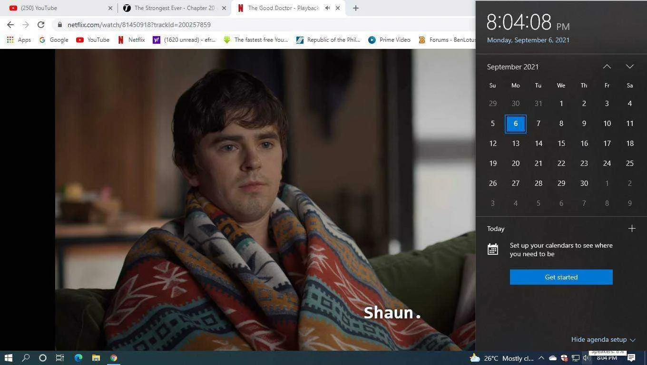This screenshot has height=365, width=647.
Task: Select September 19 in the calendar
Action: click(x=493, y=163)
